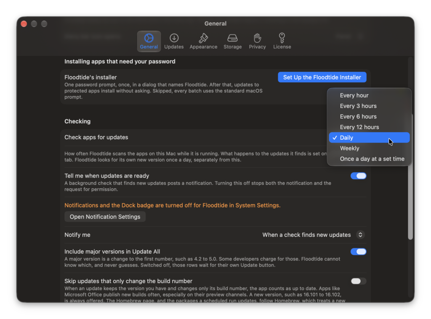Open the License key icon tab
431x319 pixels.
tap(282, 41)
